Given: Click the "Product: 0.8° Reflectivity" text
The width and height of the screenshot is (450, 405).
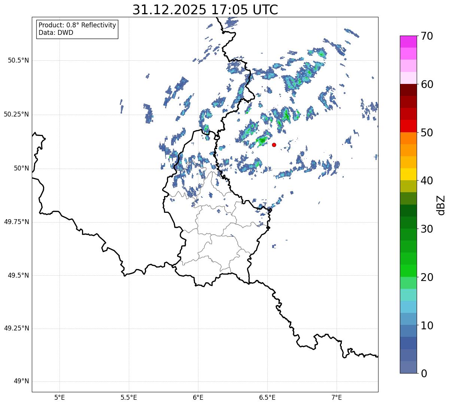Looking at the screenshot, I should (x=77, y=25).
